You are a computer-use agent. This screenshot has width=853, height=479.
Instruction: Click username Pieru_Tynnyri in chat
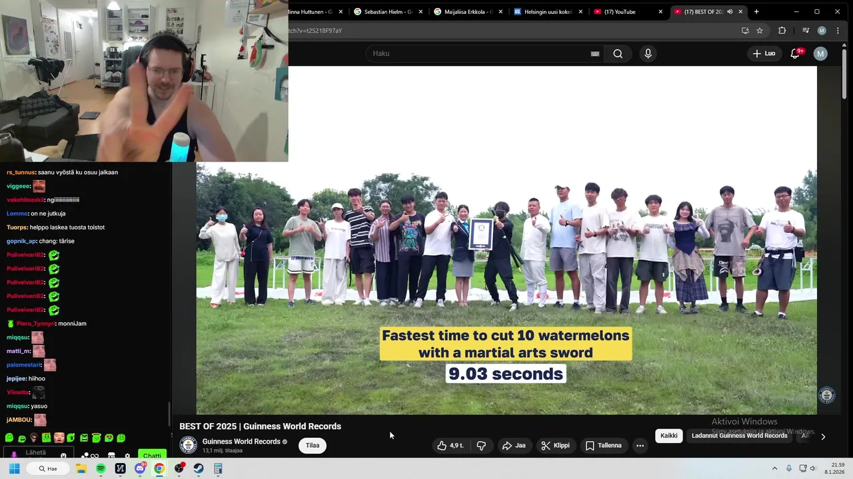point(36,323)
